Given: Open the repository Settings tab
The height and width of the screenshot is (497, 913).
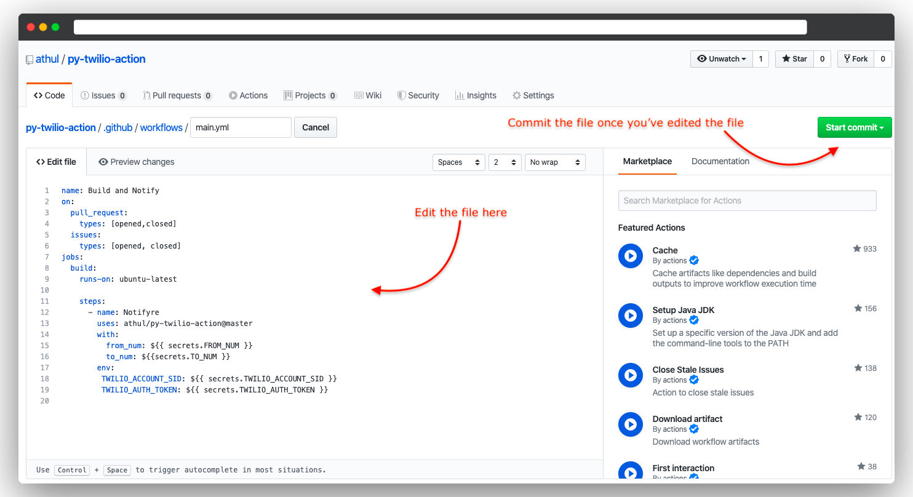Looking at the screenshot, I should pos(533,95).
